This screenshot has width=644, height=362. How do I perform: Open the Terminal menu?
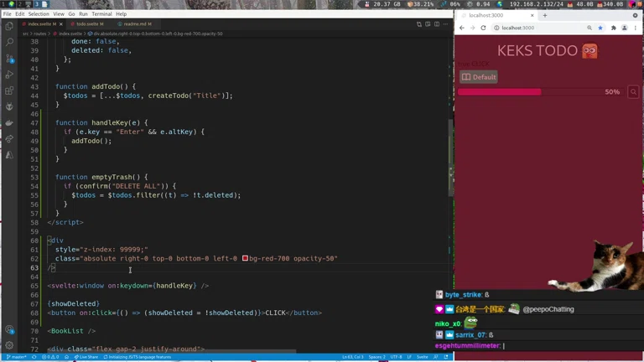coord(101,14)
